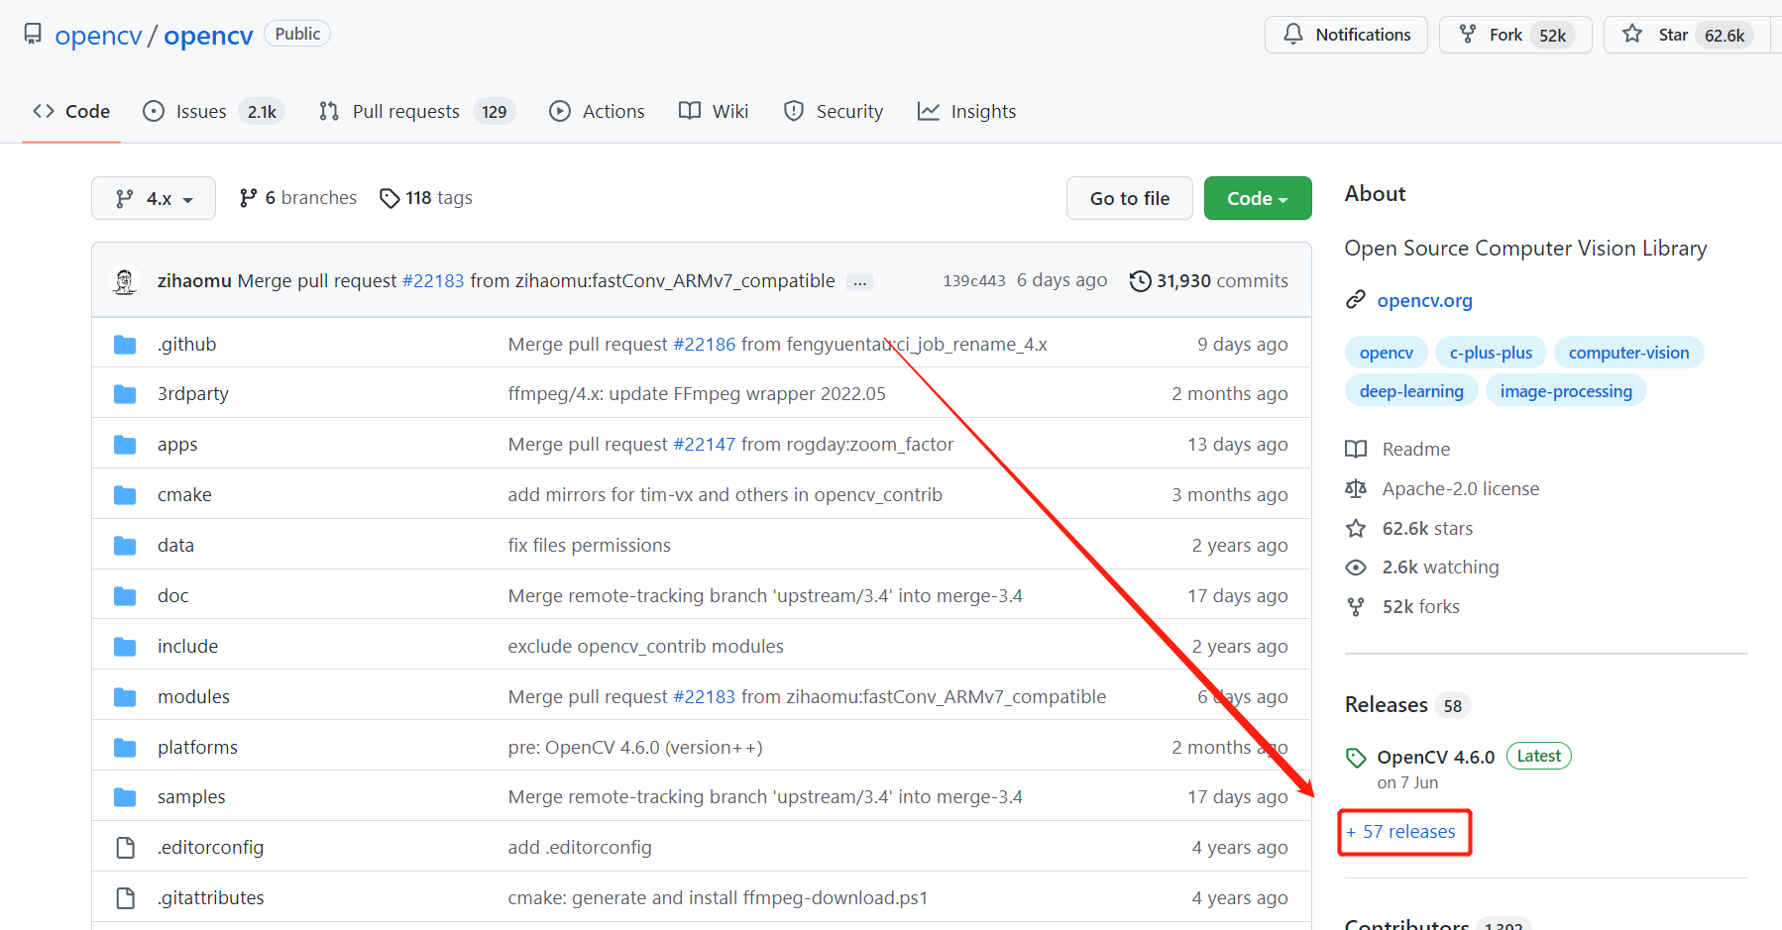This screenshot has width=1782, height=930.
Task: Click the .github folder icon
Action: [125, 345]
